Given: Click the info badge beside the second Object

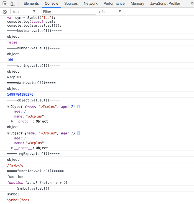Looking at the screenshot, I should pos(79,133).
